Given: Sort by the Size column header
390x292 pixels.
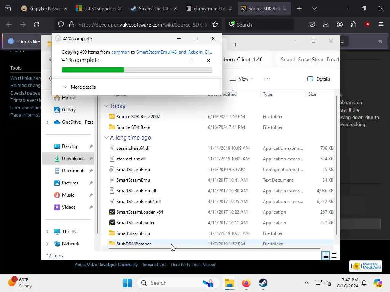Looking at the screenshot, I should 312,94.
